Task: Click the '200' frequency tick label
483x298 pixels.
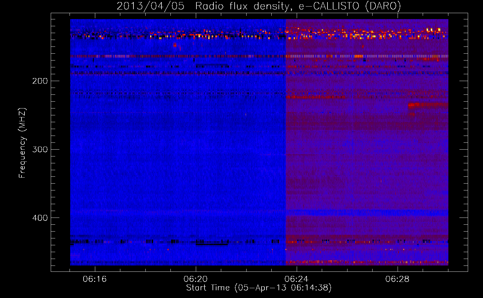Action: (40, 81)
